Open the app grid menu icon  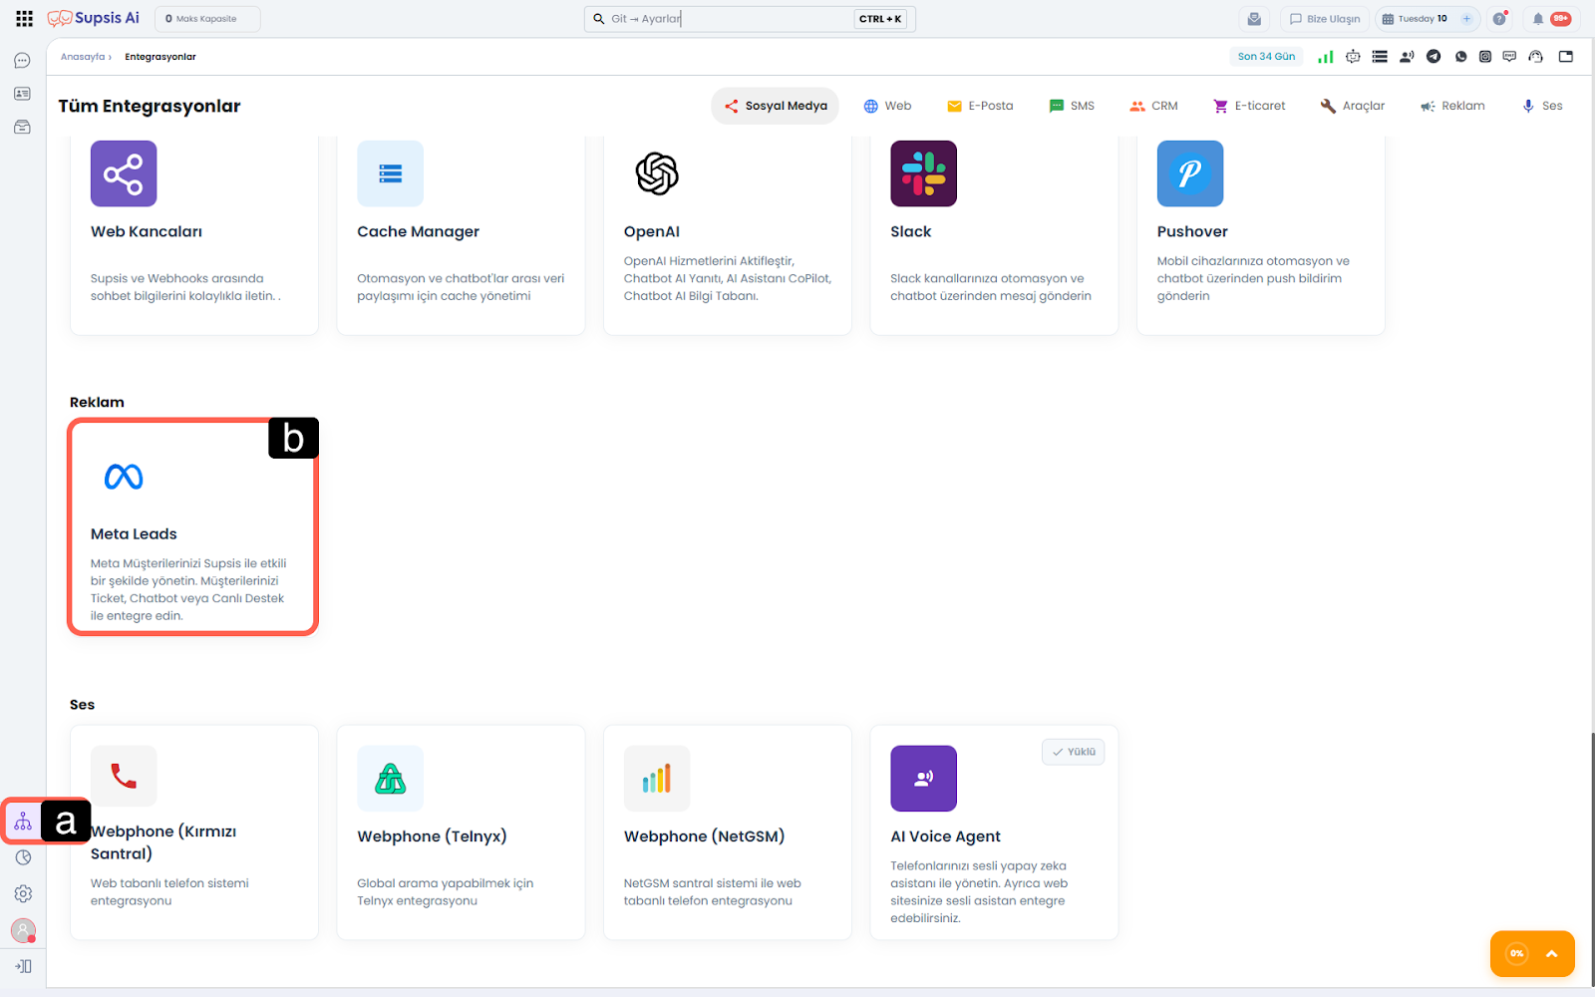24,18
